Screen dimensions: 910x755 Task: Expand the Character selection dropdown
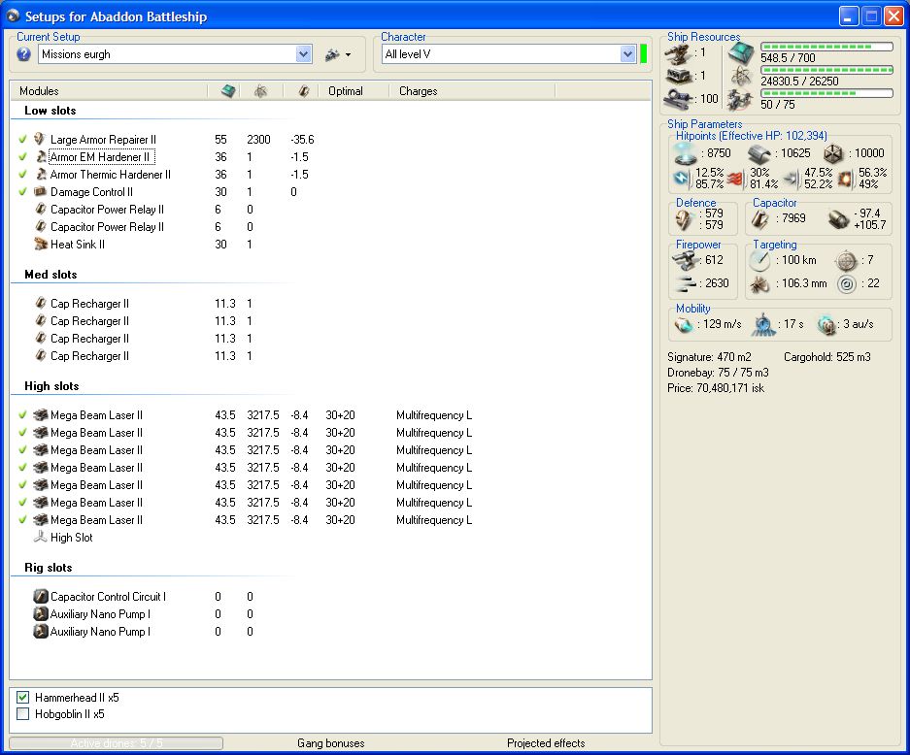(627, 54)
